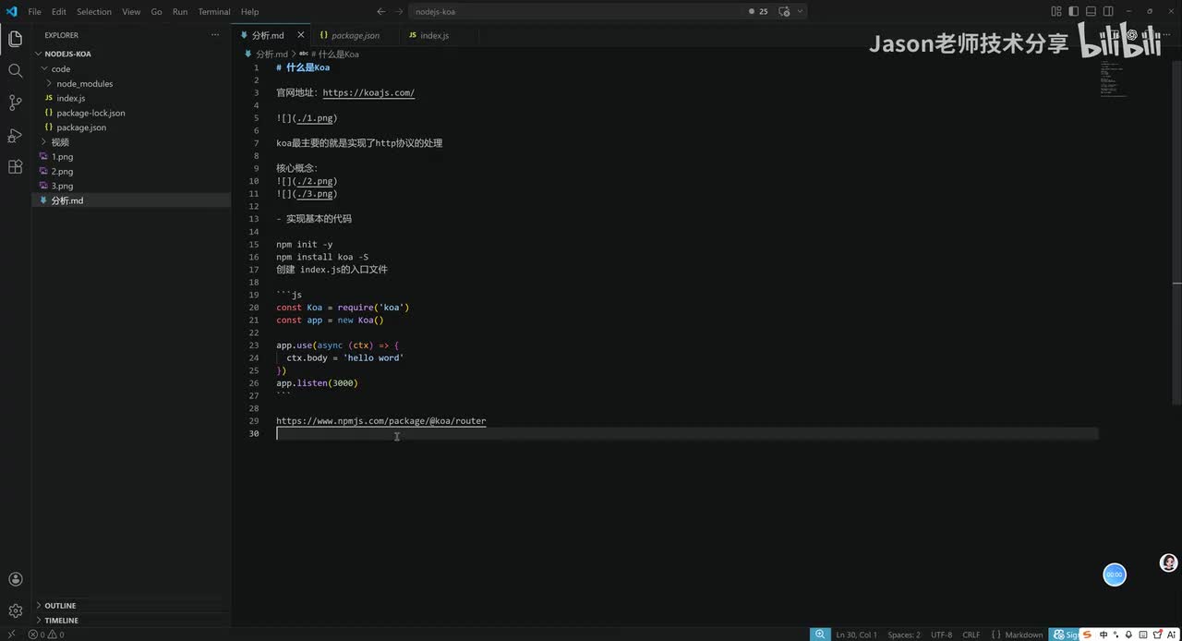Open the Run and Debug view
Image resolution: width=1182 pixels, height=641 pixels.
pos(15,135)
